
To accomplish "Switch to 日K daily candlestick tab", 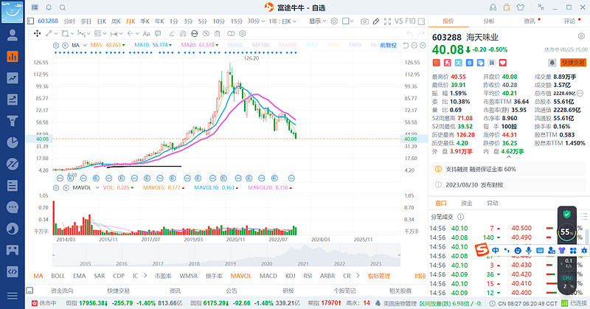I will [x=102, y=21].
